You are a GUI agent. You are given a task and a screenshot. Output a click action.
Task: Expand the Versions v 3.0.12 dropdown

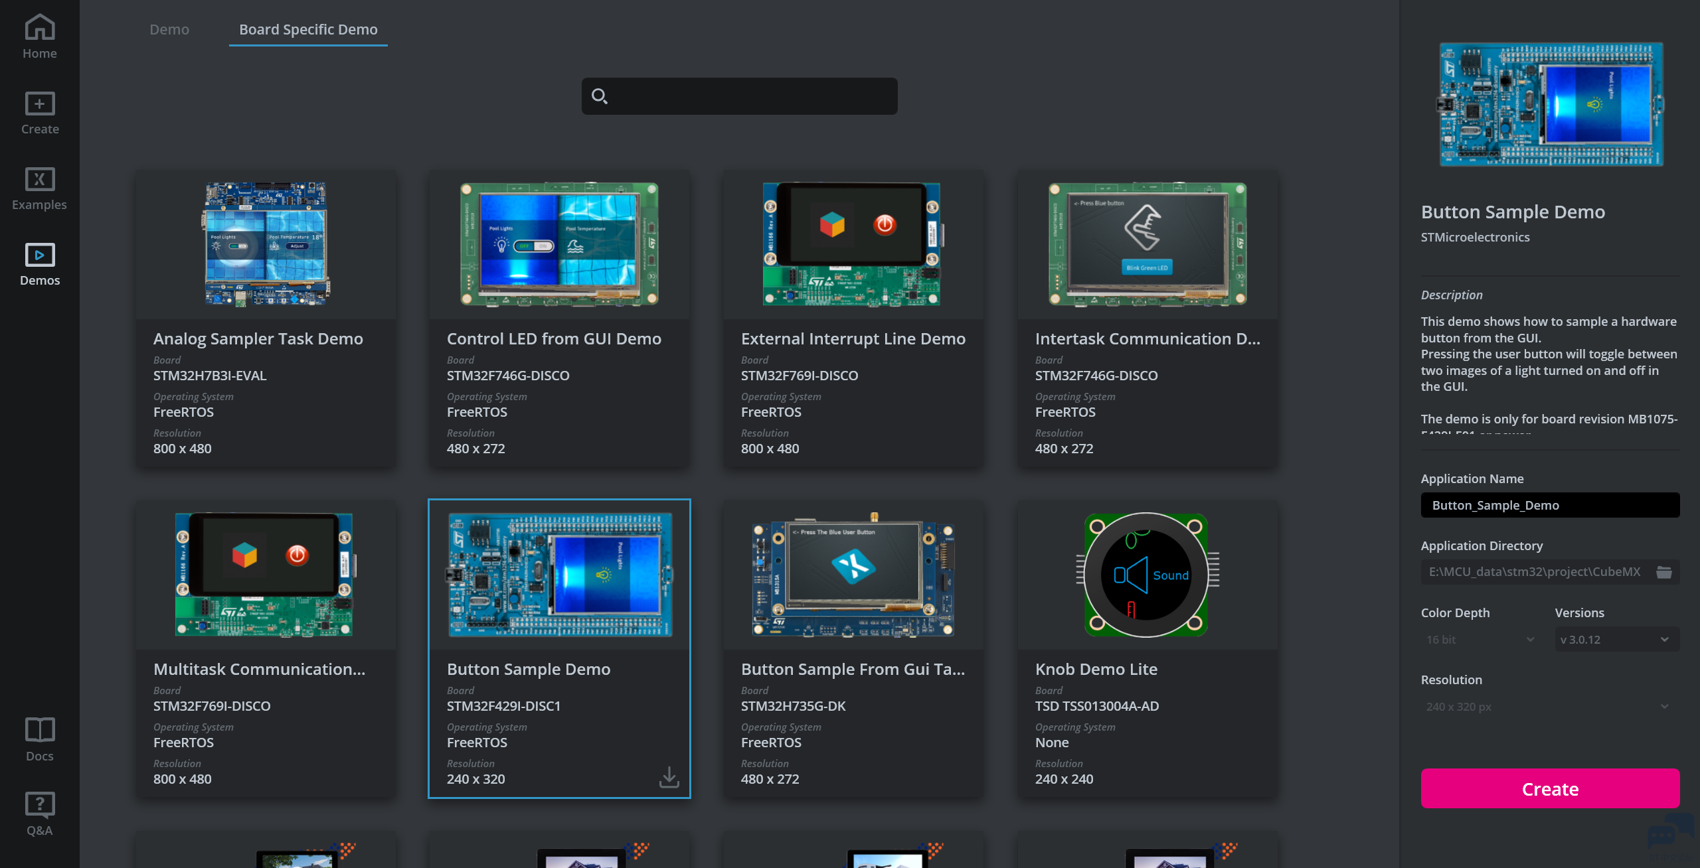pos(1616,640)
